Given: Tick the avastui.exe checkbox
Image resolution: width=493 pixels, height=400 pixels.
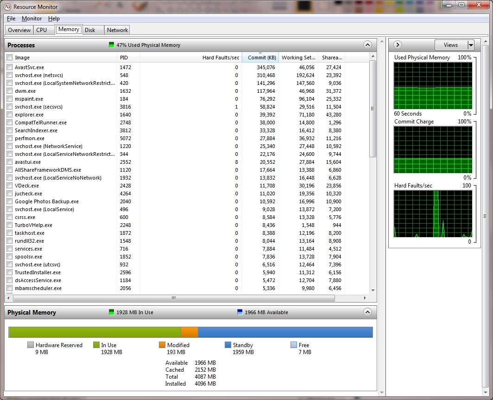Looking at the screenshot, I should coord(10,162).
